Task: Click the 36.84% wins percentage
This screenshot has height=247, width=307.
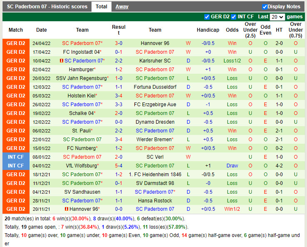Action: (89, 227)
